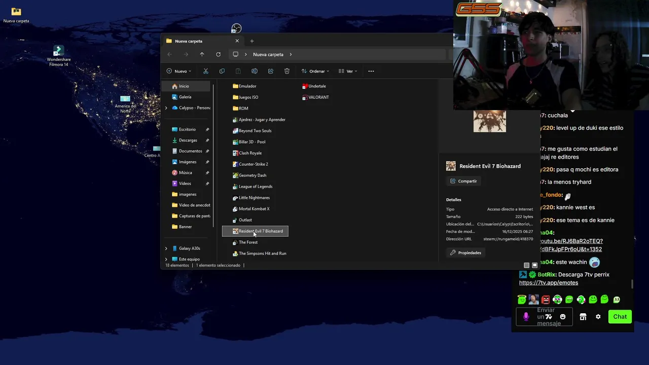Select the ROM folder

[x=240, y=108]
